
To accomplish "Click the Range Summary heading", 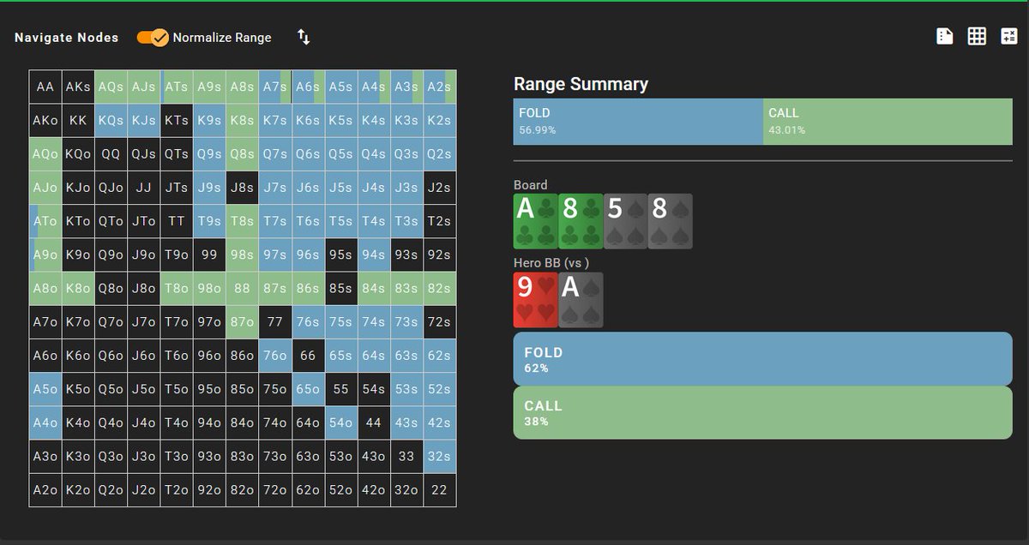I will tap(581, 84).
